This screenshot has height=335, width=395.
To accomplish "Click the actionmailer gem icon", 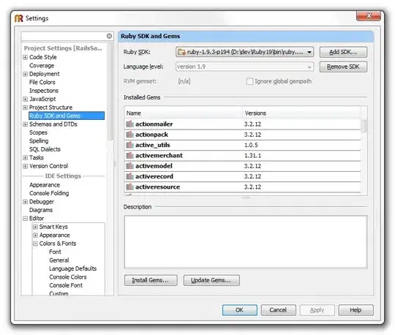I will (129, 124).
